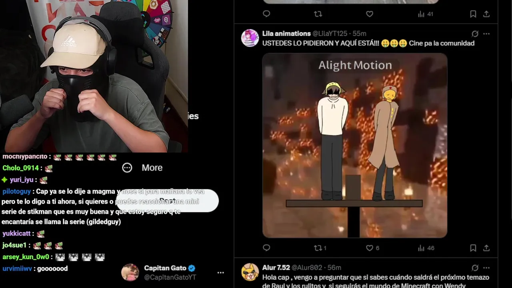Bookmark the Lila animations tweet

[x=473, y=248]
